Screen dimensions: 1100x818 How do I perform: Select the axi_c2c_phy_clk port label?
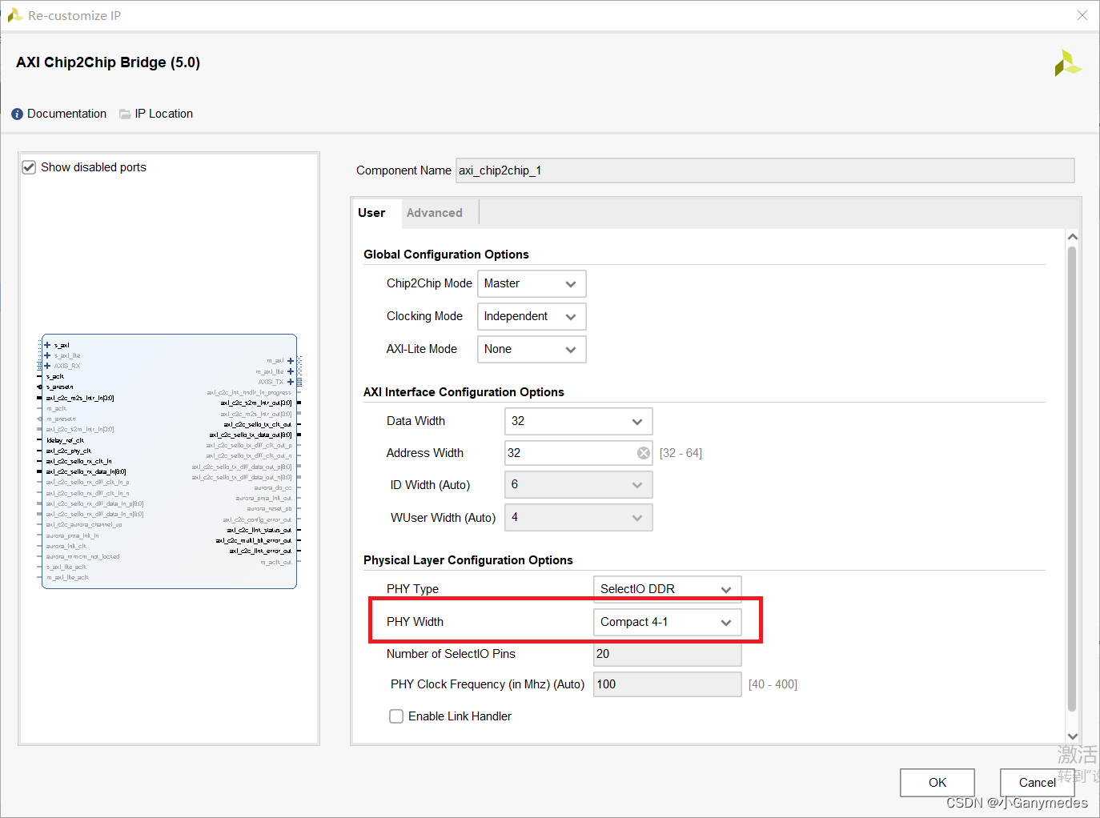(x=69, y=451)
